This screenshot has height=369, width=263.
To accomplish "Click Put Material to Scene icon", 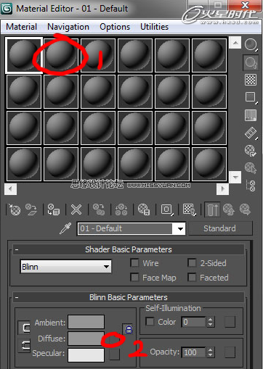I will point(31,210).
